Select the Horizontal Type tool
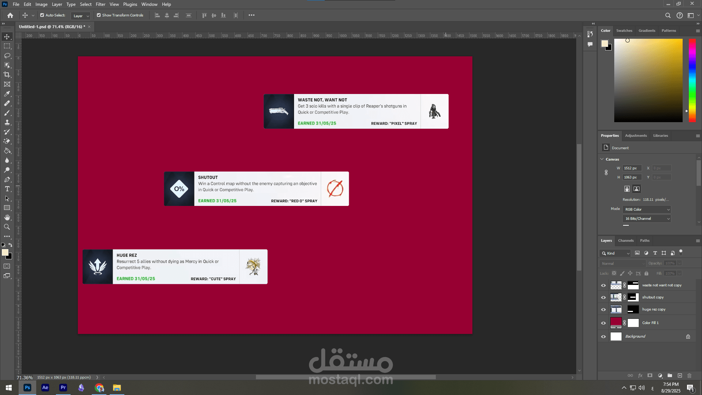 click(x=7, y=189)
